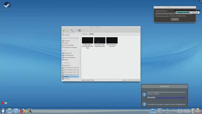
Task: Open the toolbar control menu button
Action: pos(80,31)
